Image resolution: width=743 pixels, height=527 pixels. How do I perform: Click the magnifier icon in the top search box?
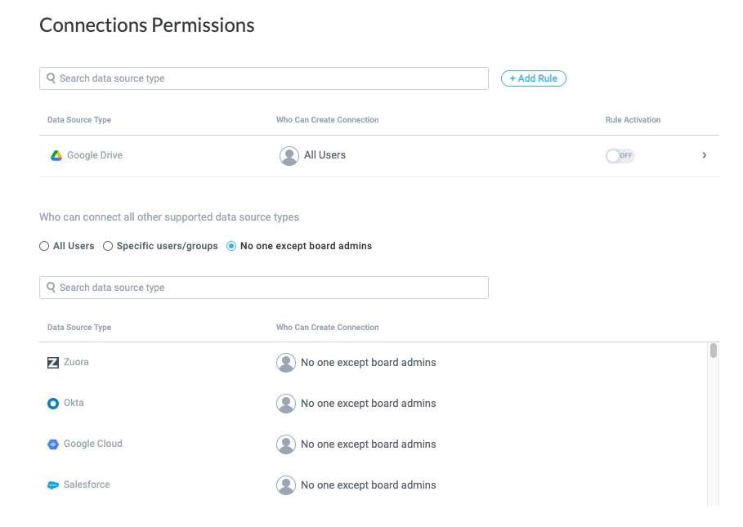(x=51, y=78)
